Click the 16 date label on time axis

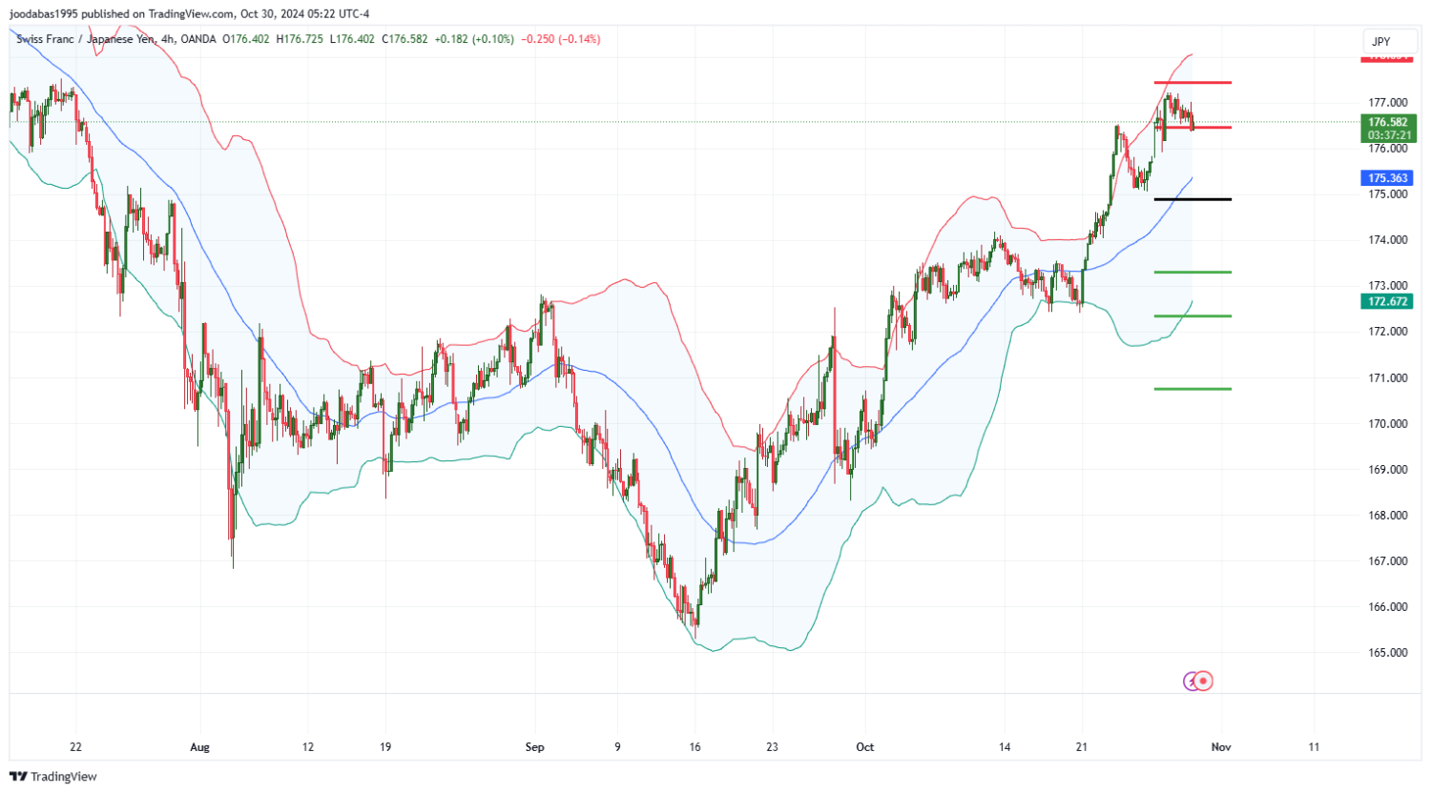tap(695, 747)
